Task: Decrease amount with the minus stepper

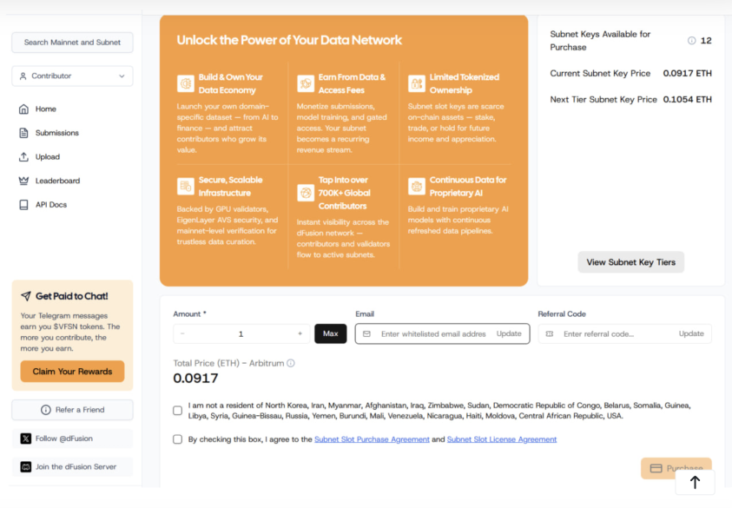Action: tap(182, 333)
